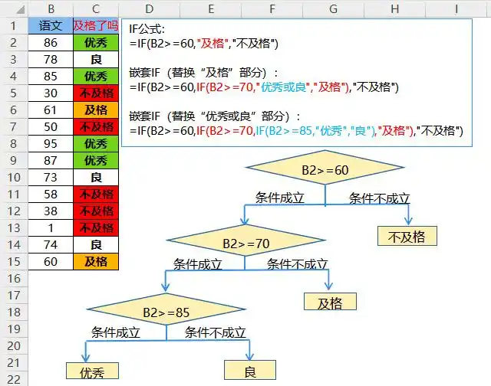
Task: Click the 良 cell in row 3
Action: tap(96, 60)
